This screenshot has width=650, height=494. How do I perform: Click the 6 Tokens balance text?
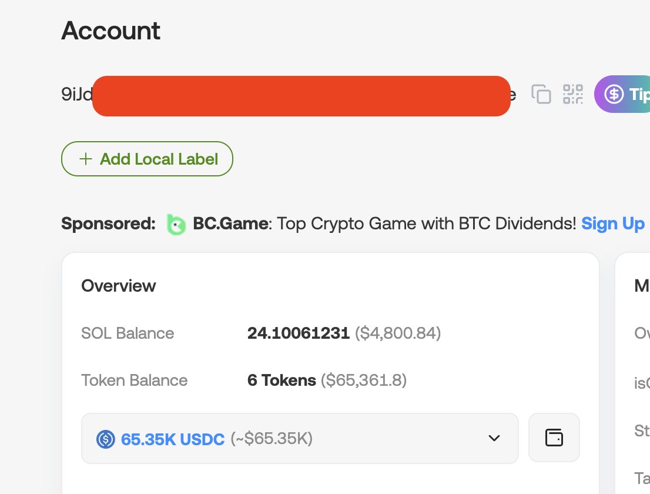pos(282,380)
